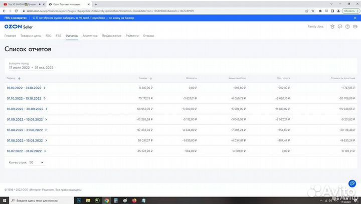The height and width of the screenshot is (204, 361).
Task: Expand the 01.09.2022 - 15.09.2022 report chevron
Action: point(45,119)
